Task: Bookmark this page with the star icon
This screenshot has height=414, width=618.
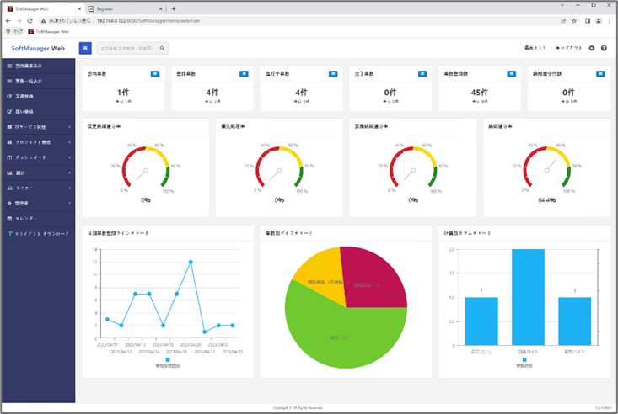Action: (574, 20)
